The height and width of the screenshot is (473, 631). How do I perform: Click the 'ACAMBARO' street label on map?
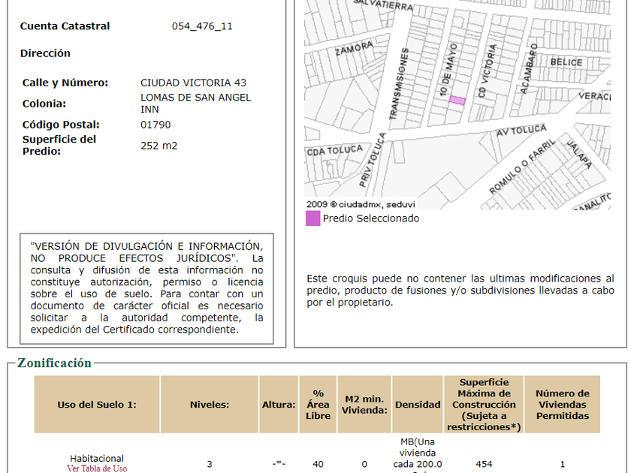[x=529, y=69]
